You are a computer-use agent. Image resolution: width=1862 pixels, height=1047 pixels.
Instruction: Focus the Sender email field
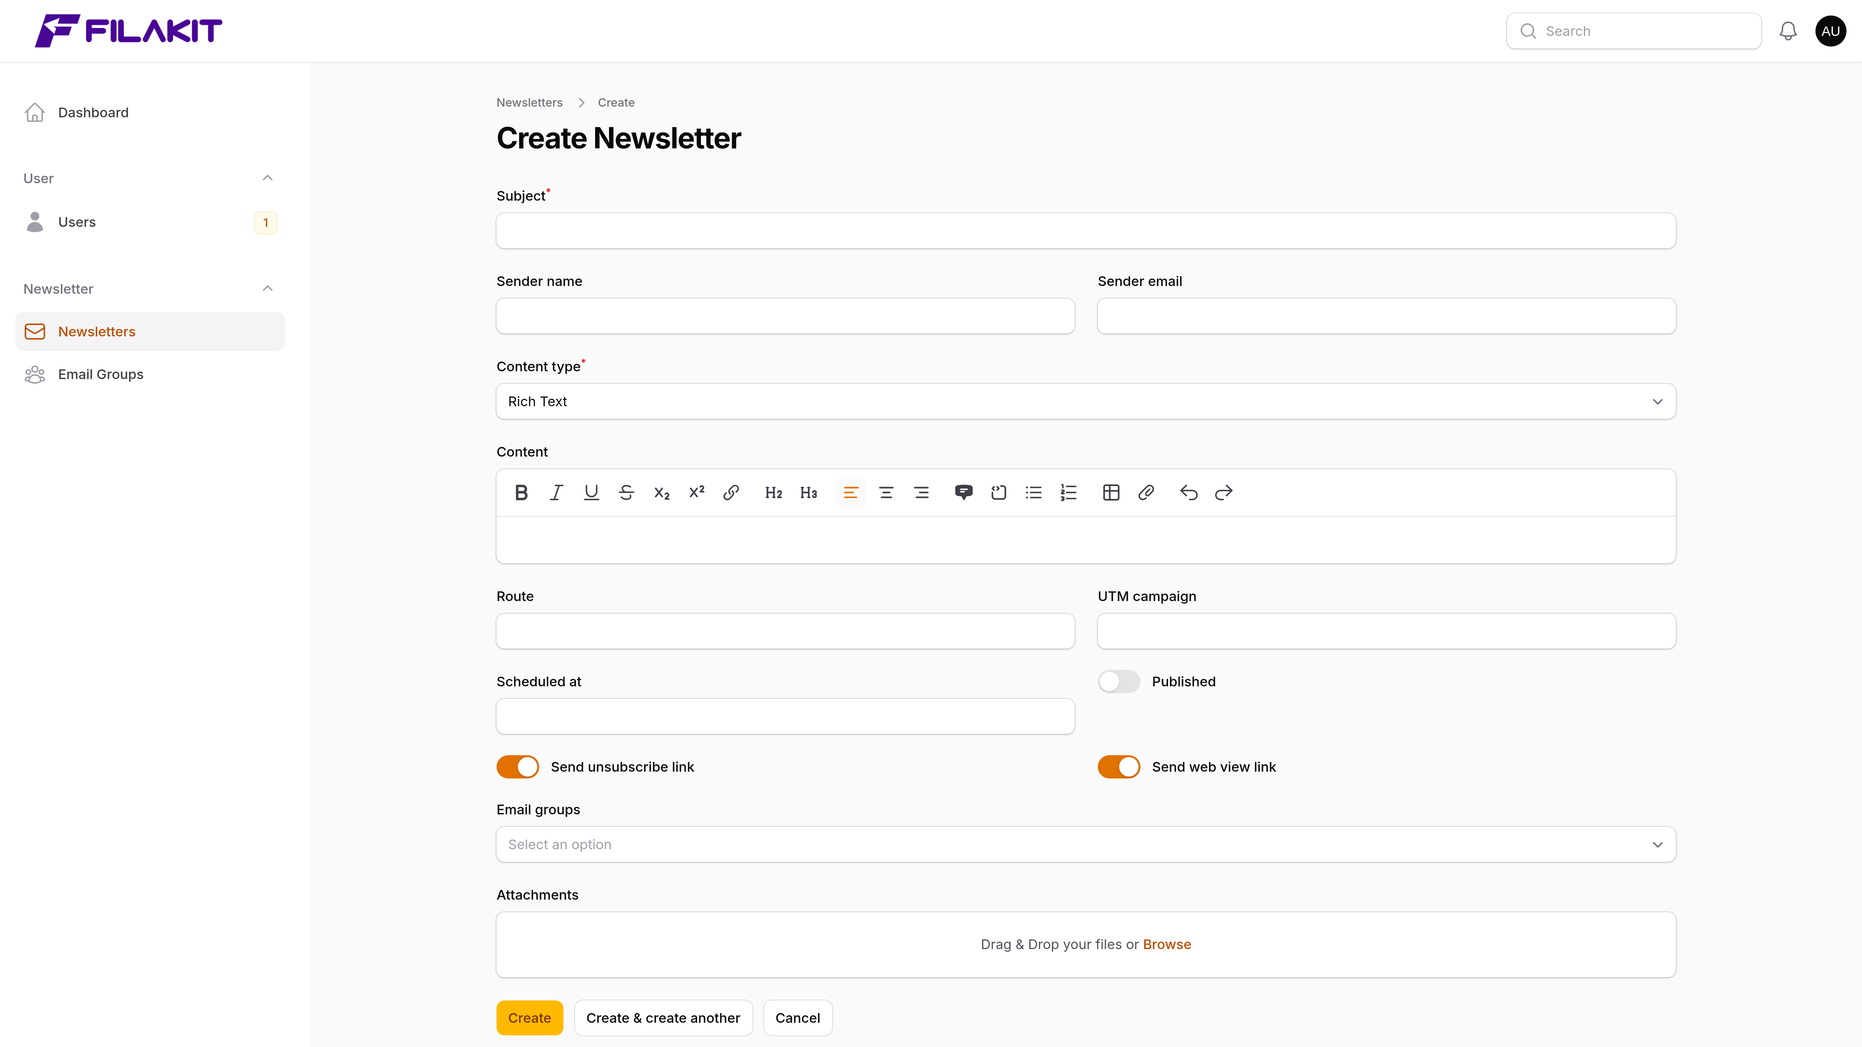pos(1386,316)
